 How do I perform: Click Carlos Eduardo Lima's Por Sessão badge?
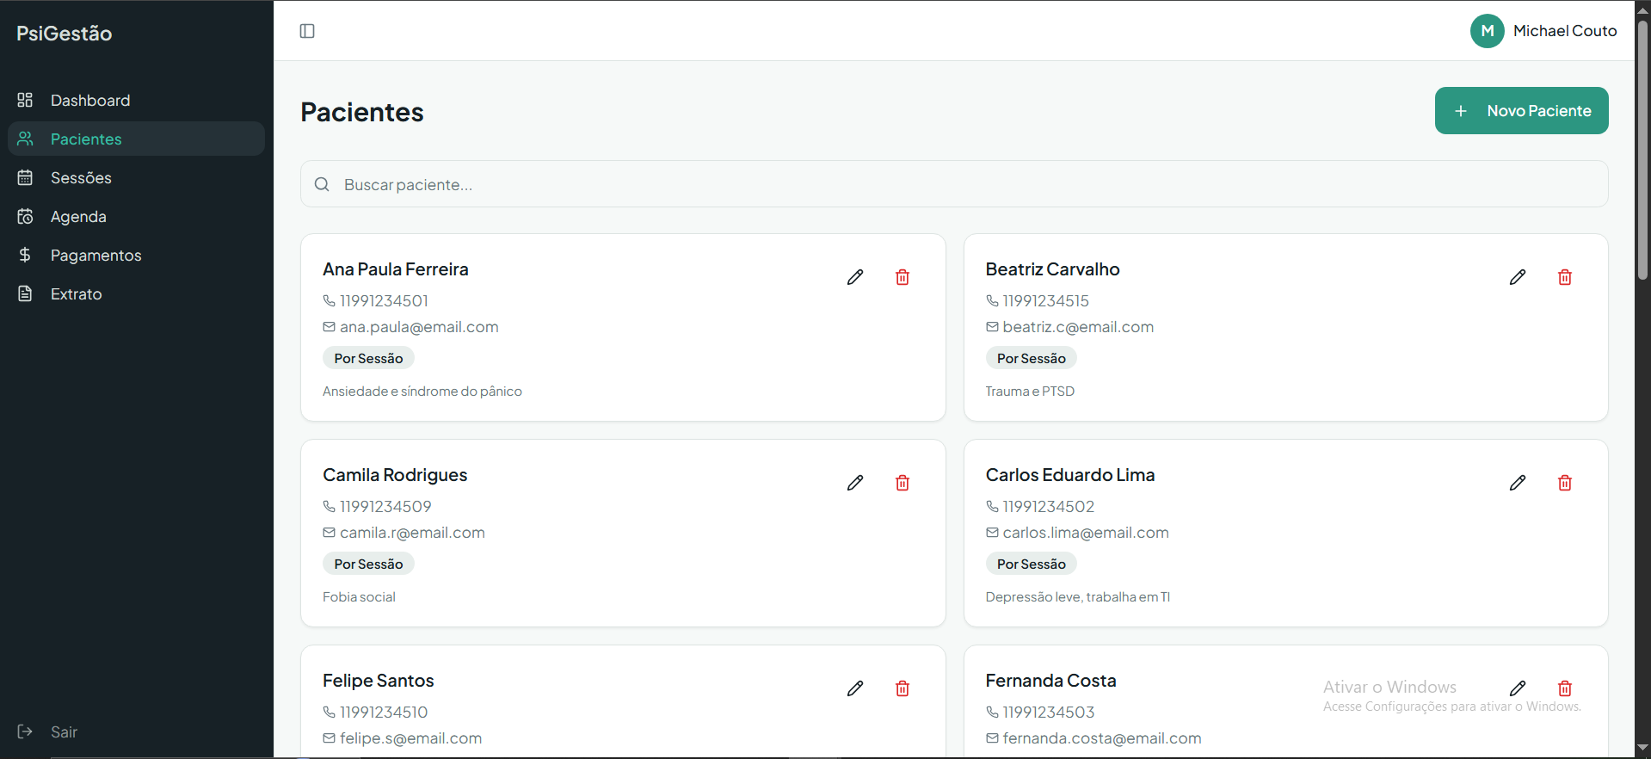click(1031, 564)
